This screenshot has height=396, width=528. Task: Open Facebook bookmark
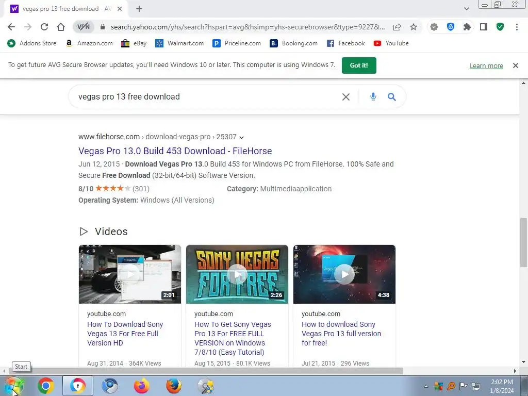[346, 43]
